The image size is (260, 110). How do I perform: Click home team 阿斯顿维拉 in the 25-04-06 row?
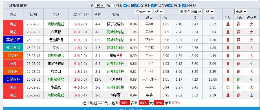56,24
